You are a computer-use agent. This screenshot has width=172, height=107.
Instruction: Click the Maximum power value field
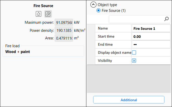64,22
